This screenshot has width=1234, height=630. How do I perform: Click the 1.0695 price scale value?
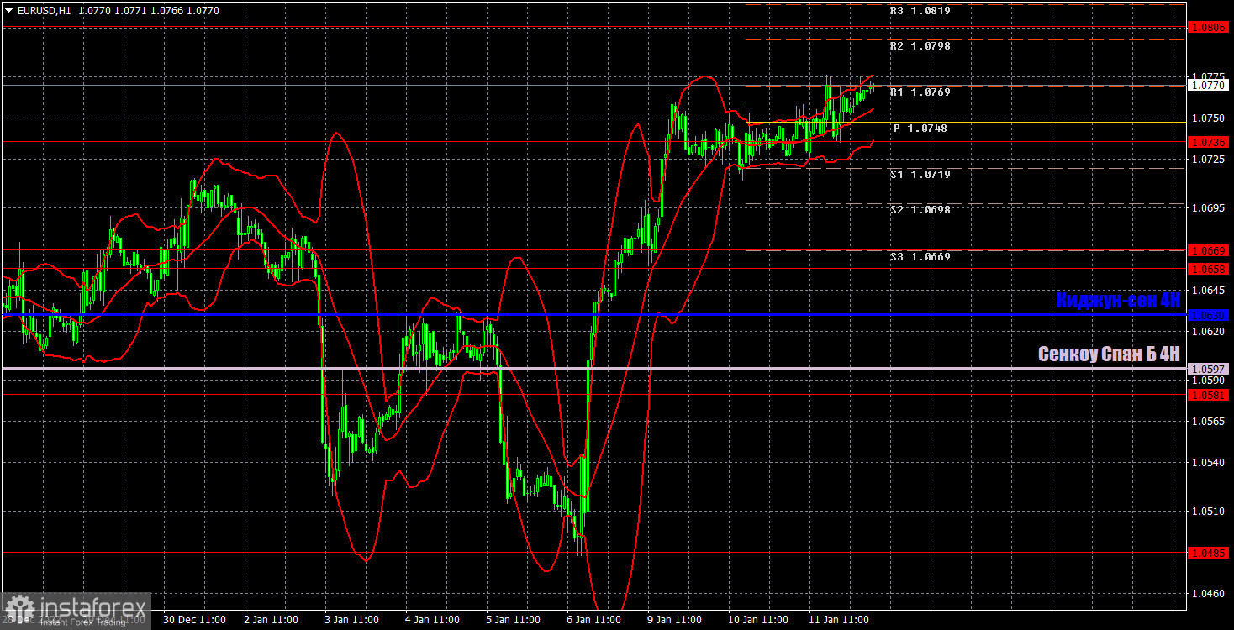(x=1210, y=207)
